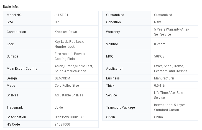
Task: Click the Knocked Down construction value
Action: [66, 32]
